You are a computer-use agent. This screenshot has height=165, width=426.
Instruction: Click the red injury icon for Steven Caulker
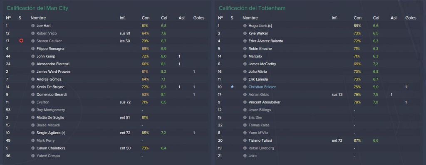click(21, 41)
